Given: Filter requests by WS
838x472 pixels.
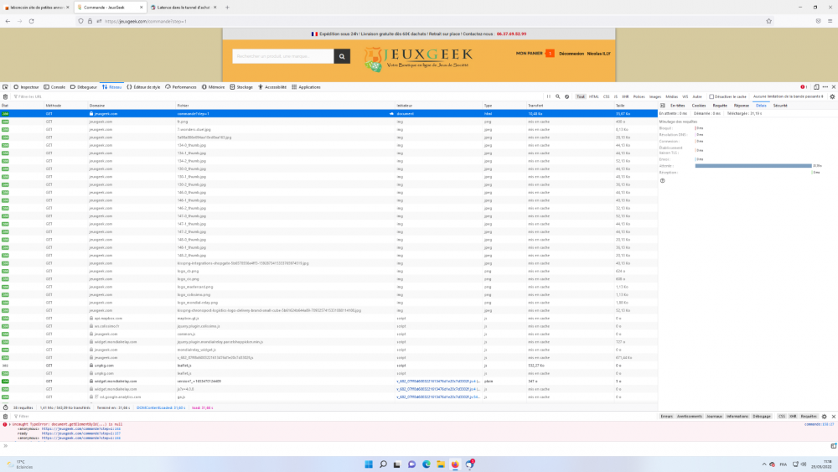Looking at the screenshot, I should [685, 96].
